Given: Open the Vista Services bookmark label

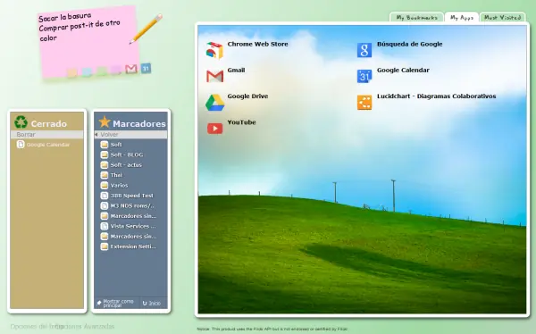Looking at the screenshot, I should click(x=133, y=226).
